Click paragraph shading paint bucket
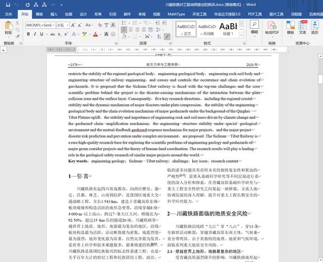The width and height of the screenshot is (323, 262). (124, 37)
